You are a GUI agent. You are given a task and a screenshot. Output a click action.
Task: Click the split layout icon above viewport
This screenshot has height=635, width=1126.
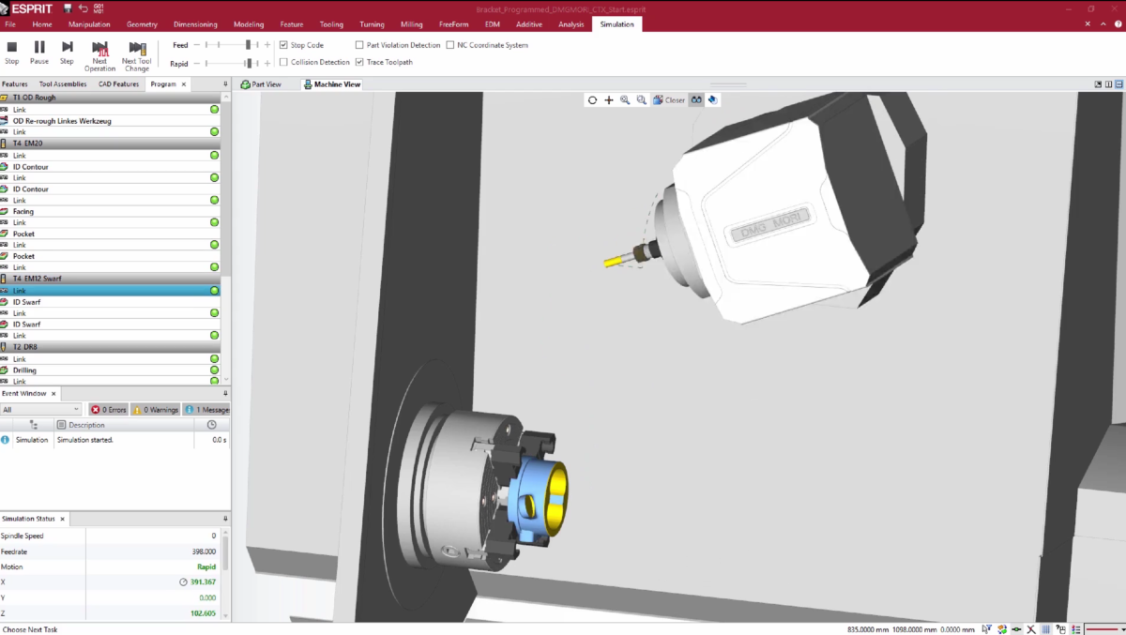[1109, 84]
